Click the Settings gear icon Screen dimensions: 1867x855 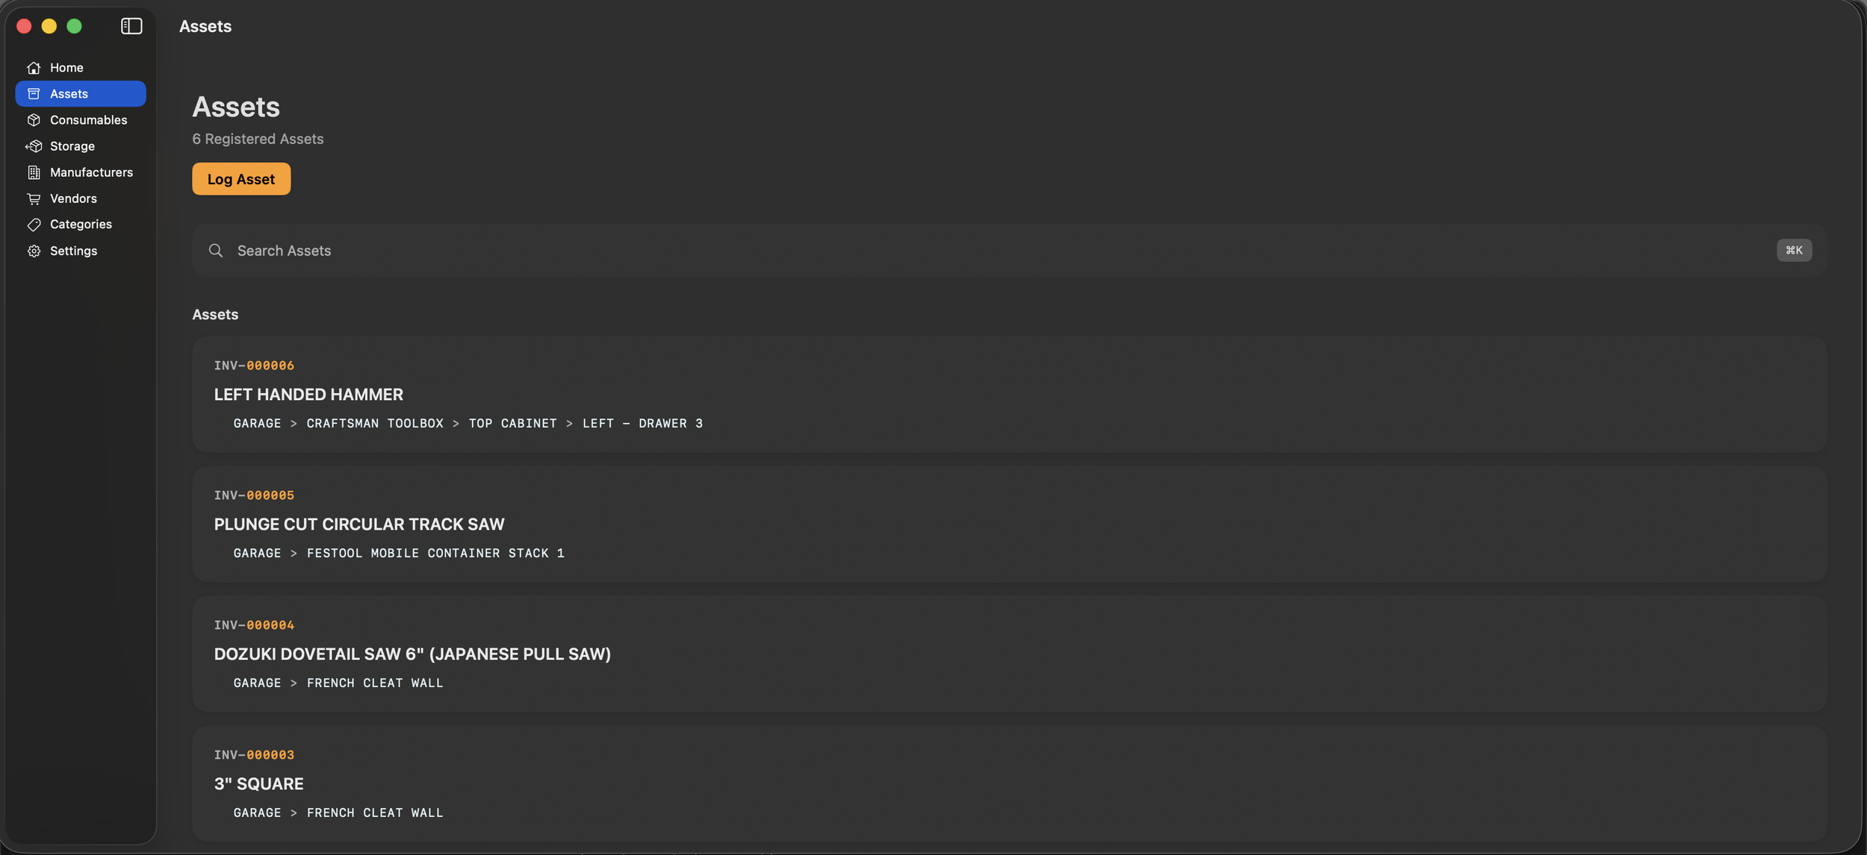[34, 251]
